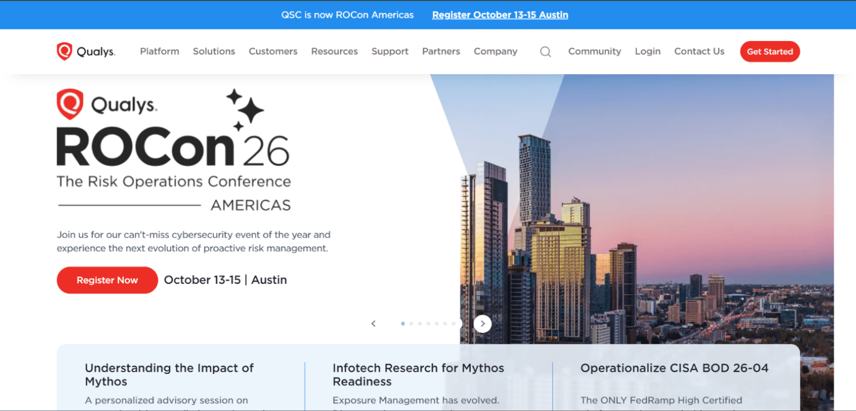Visit the Community link

[x=595, y=51]
